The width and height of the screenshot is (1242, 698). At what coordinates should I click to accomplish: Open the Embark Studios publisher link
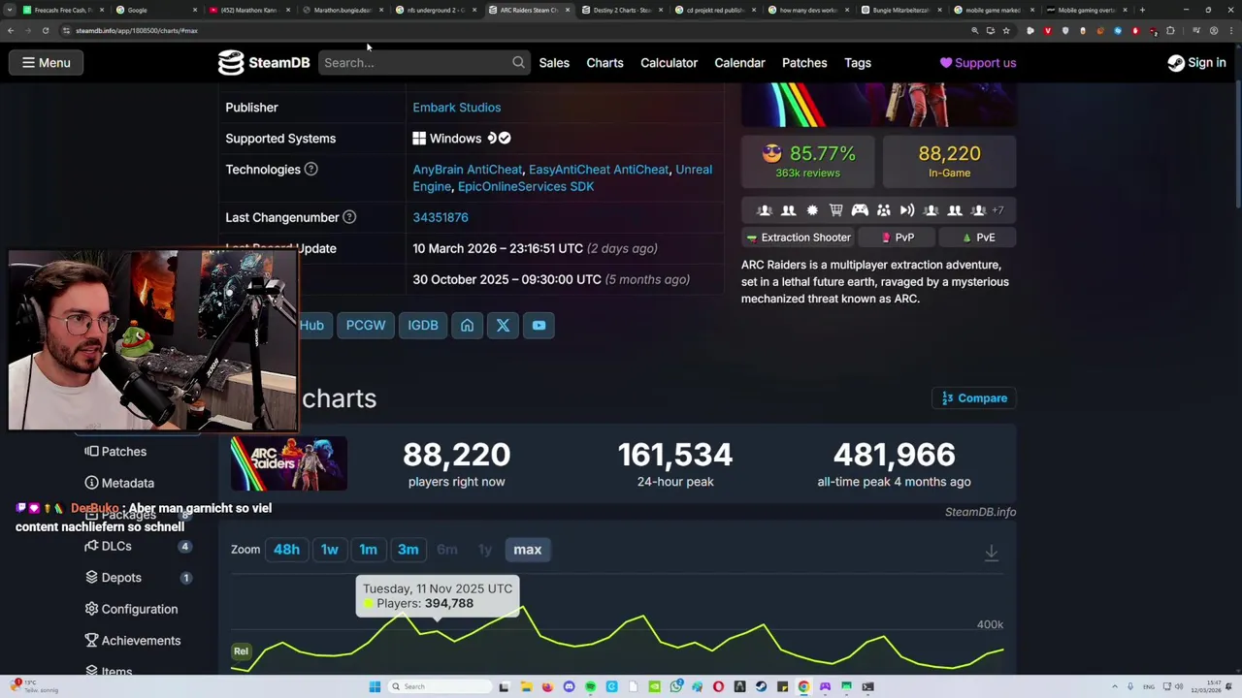coord(457,108)
